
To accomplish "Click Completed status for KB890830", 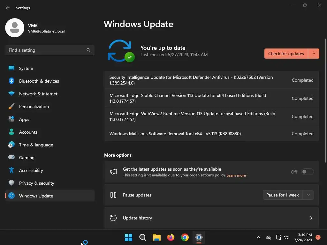I will pos(302,134).
